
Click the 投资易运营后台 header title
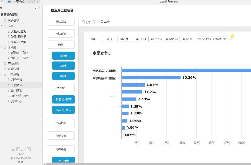click(x=62, y=10)
